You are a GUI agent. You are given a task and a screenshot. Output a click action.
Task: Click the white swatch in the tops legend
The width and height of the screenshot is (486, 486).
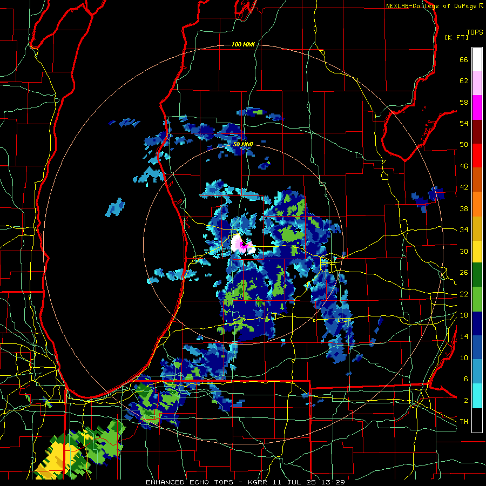point(477,59)
